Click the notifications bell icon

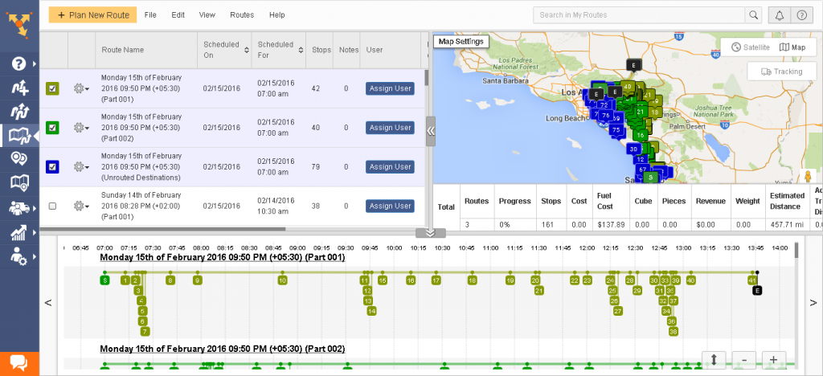click(x=778, y=15)
